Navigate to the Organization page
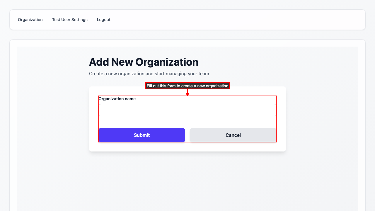 pyautogui.click(x=30, y=20)
